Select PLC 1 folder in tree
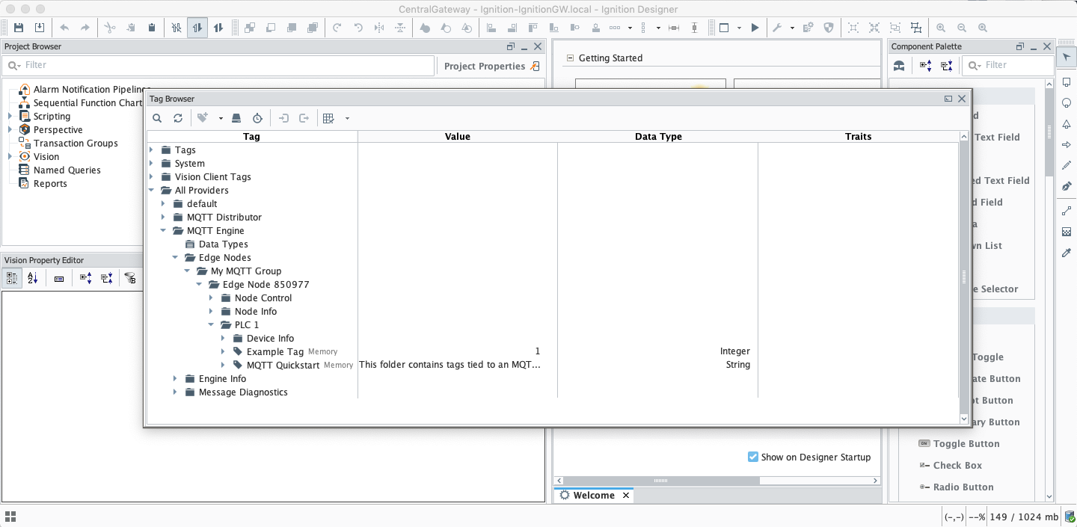1077x527 pixels. point(247,324)
